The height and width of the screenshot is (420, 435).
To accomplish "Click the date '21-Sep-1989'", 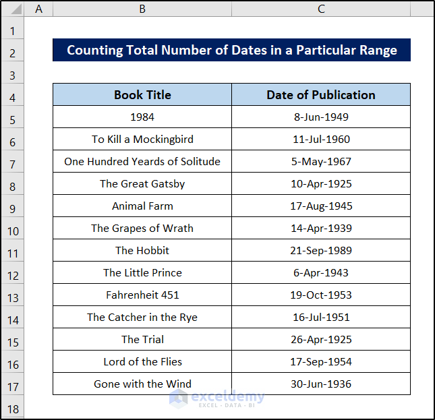I will [x=321, y=250].
